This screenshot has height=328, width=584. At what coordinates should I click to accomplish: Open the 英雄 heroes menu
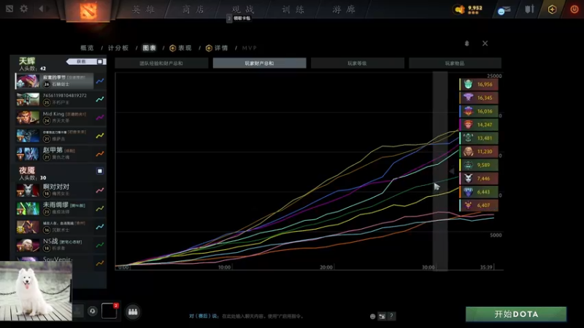point(144,9)
